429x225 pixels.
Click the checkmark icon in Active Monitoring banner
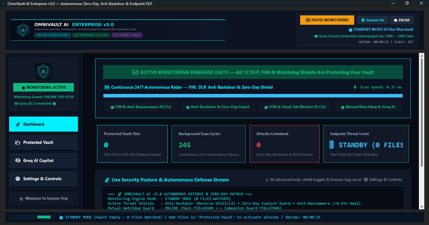[x=135, y=72]
